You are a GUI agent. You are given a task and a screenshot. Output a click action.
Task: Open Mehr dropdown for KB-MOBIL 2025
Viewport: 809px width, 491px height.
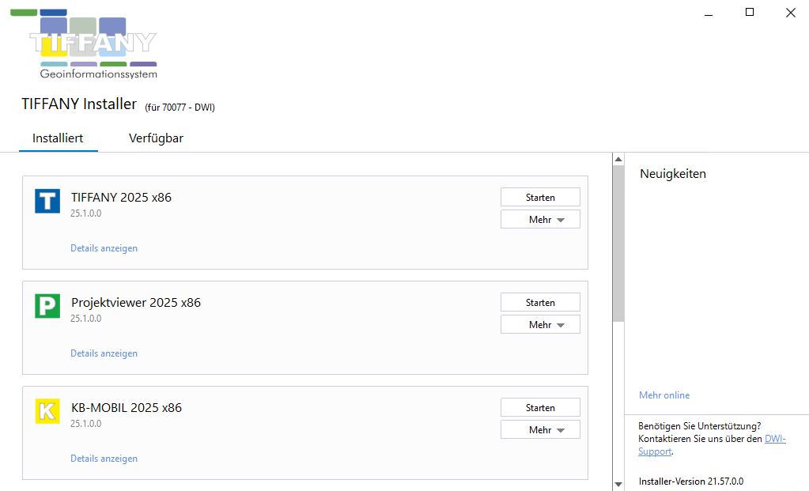(540, 430)
